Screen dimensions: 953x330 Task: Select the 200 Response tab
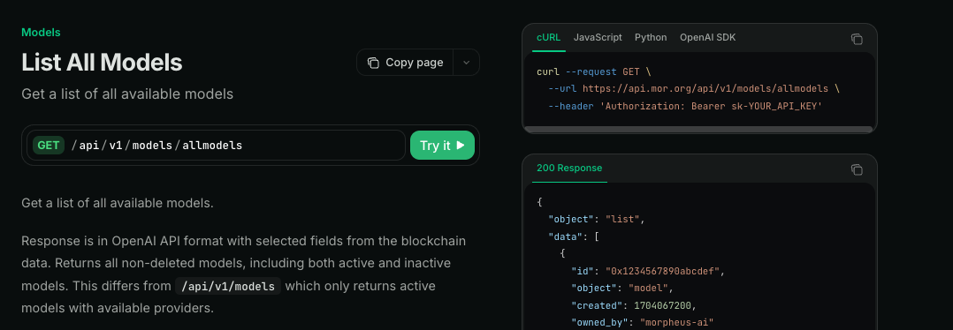pos(569,168)
